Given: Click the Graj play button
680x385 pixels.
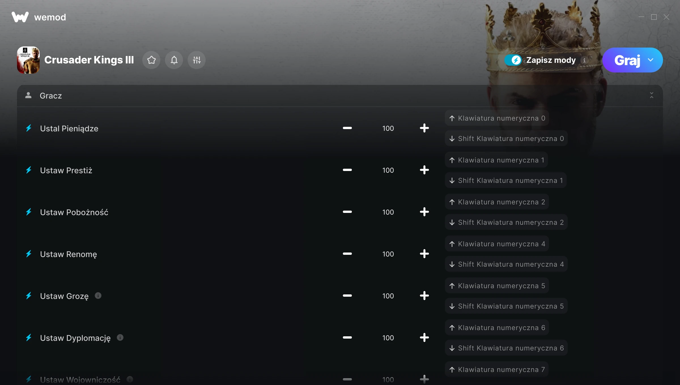Looking at the screenshot, I should pos(627,60).
